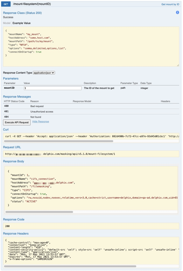Click the Not found reason text
The image size is (183, 271).
(x=36, y=117)
